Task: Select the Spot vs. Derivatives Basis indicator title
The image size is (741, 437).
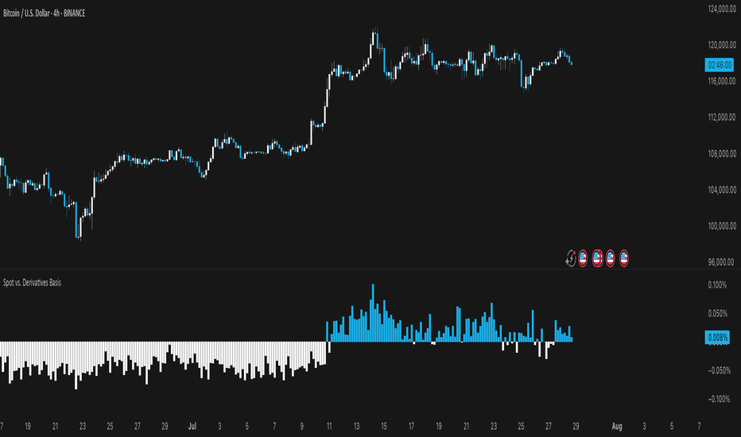Action: point(32,283)
